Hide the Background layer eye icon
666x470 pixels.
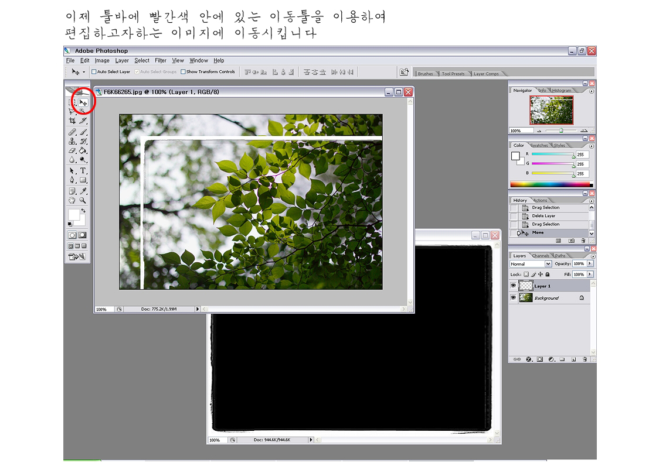pyautogui.click(x=514, y=298)
